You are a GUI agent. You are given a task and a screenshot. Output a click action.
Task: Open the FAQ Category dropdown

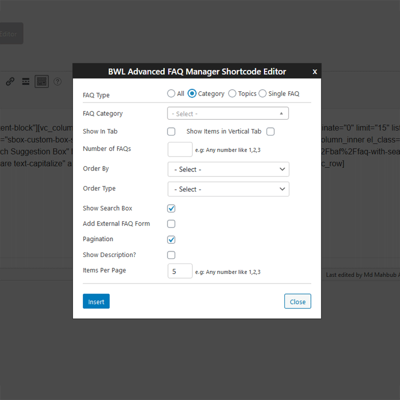point(227,113)
